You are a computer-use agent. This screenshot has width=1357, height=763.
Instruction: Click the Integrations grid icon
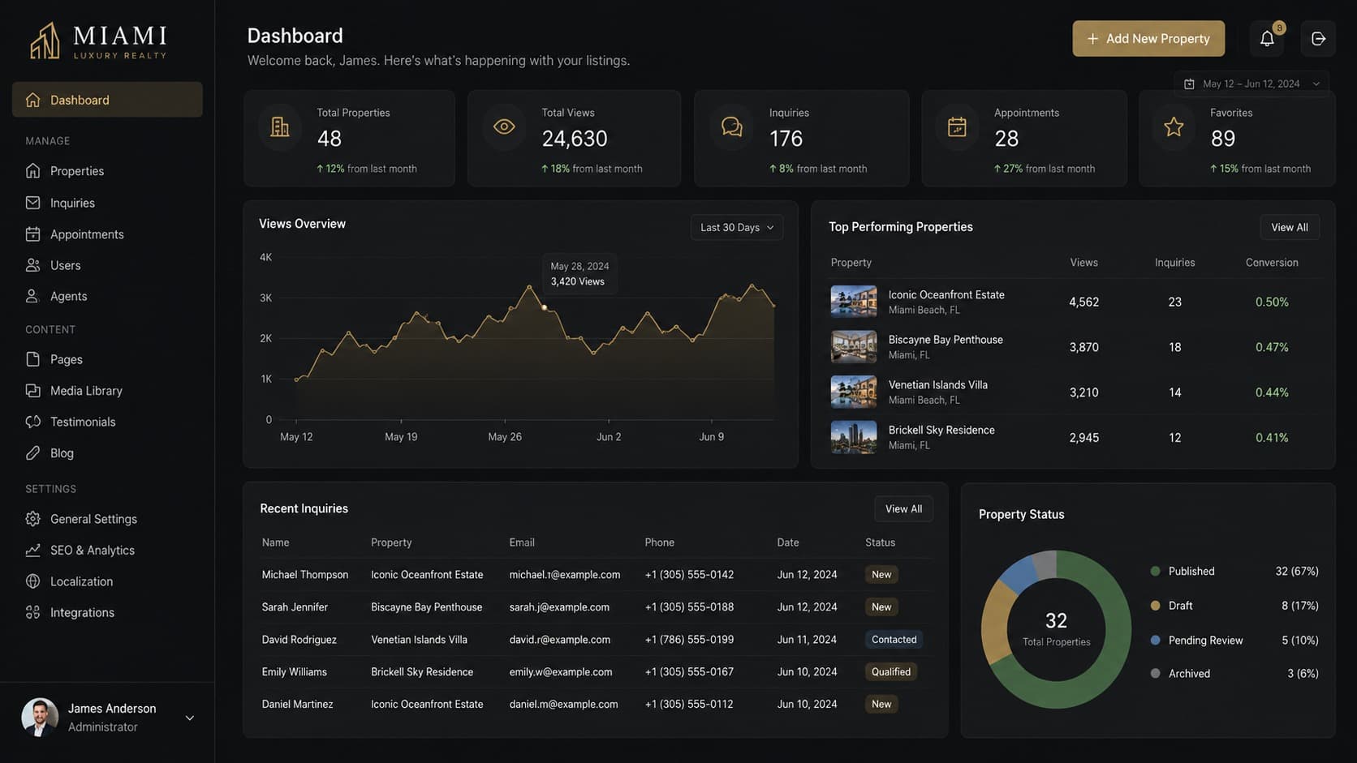point(32,612)
